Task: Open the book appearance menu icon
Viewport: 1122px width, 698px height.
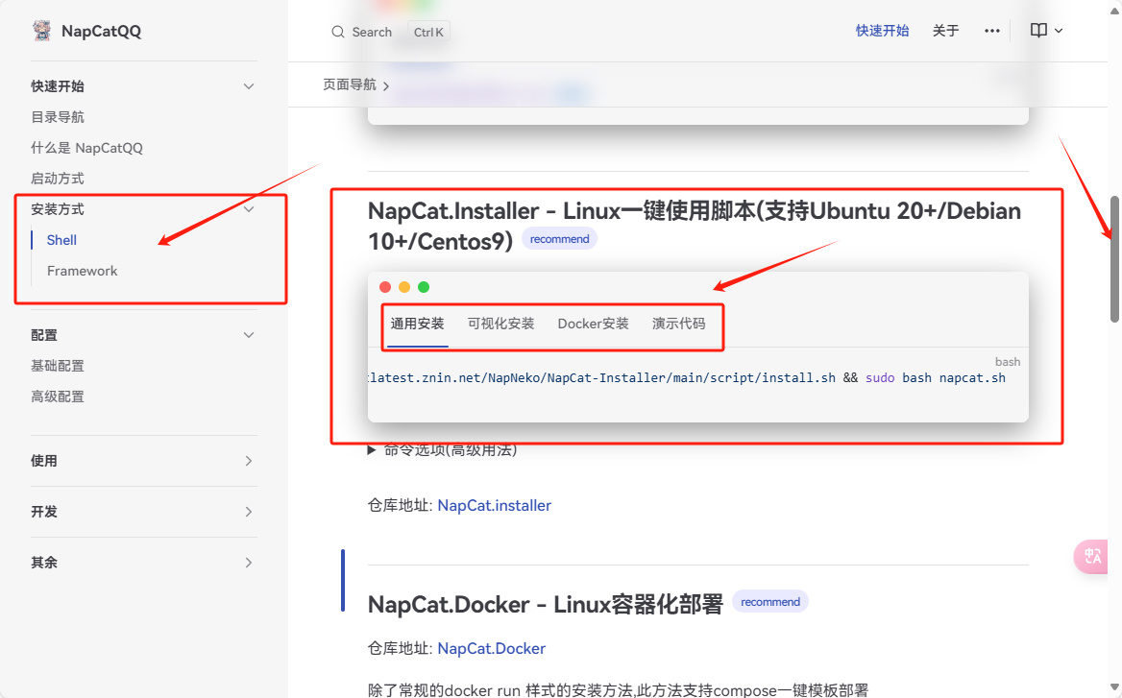Action: (x=1038, y=31)
